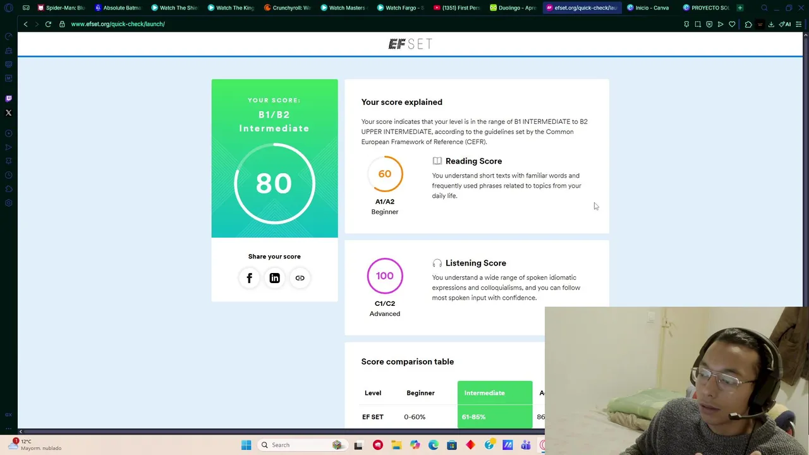The image size is (809, 455).
Task: Click the EF SET logo
Action: (x=410, y=44)
